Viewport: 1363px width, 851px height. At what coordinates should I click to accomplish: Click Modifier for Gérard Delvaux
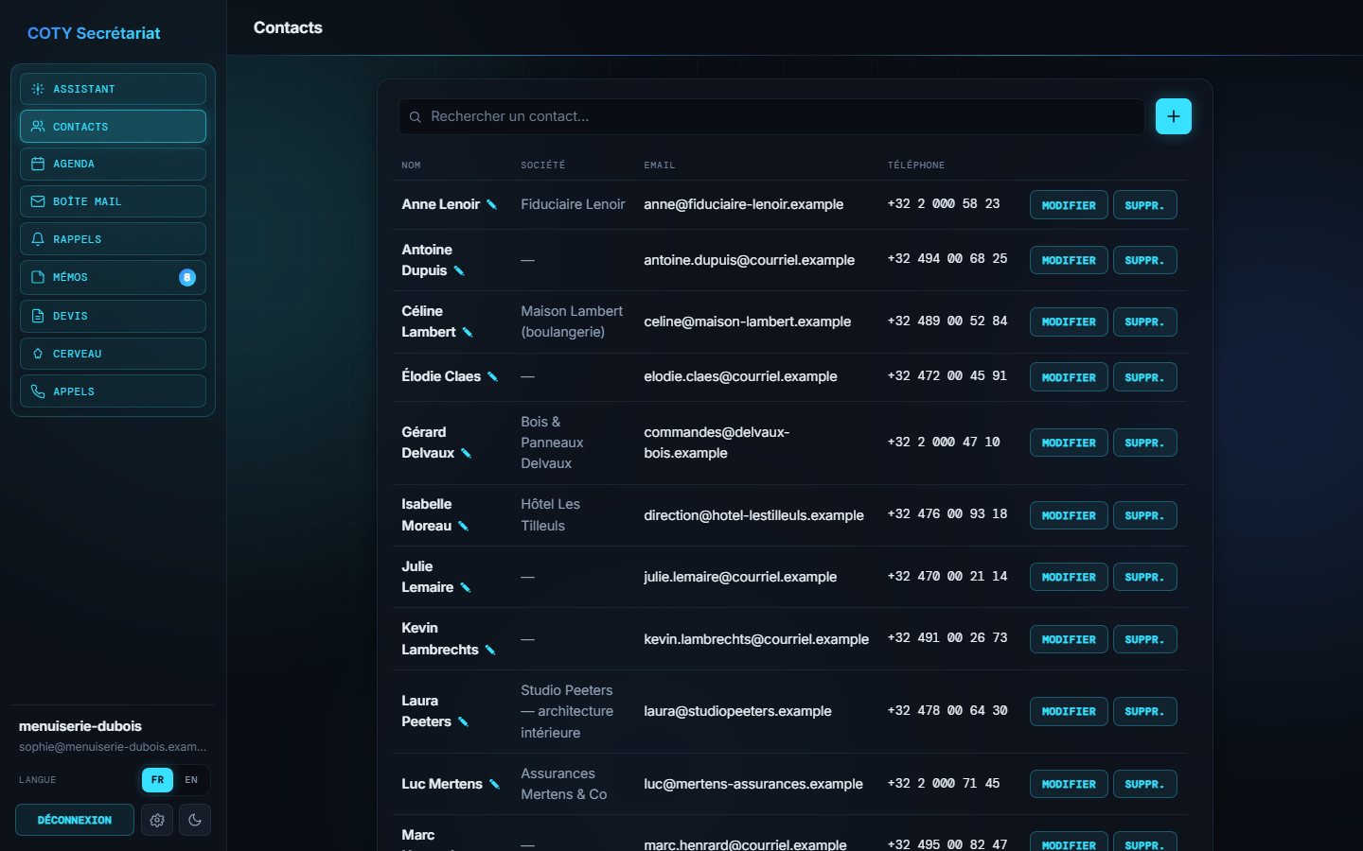pos(1069,443)
